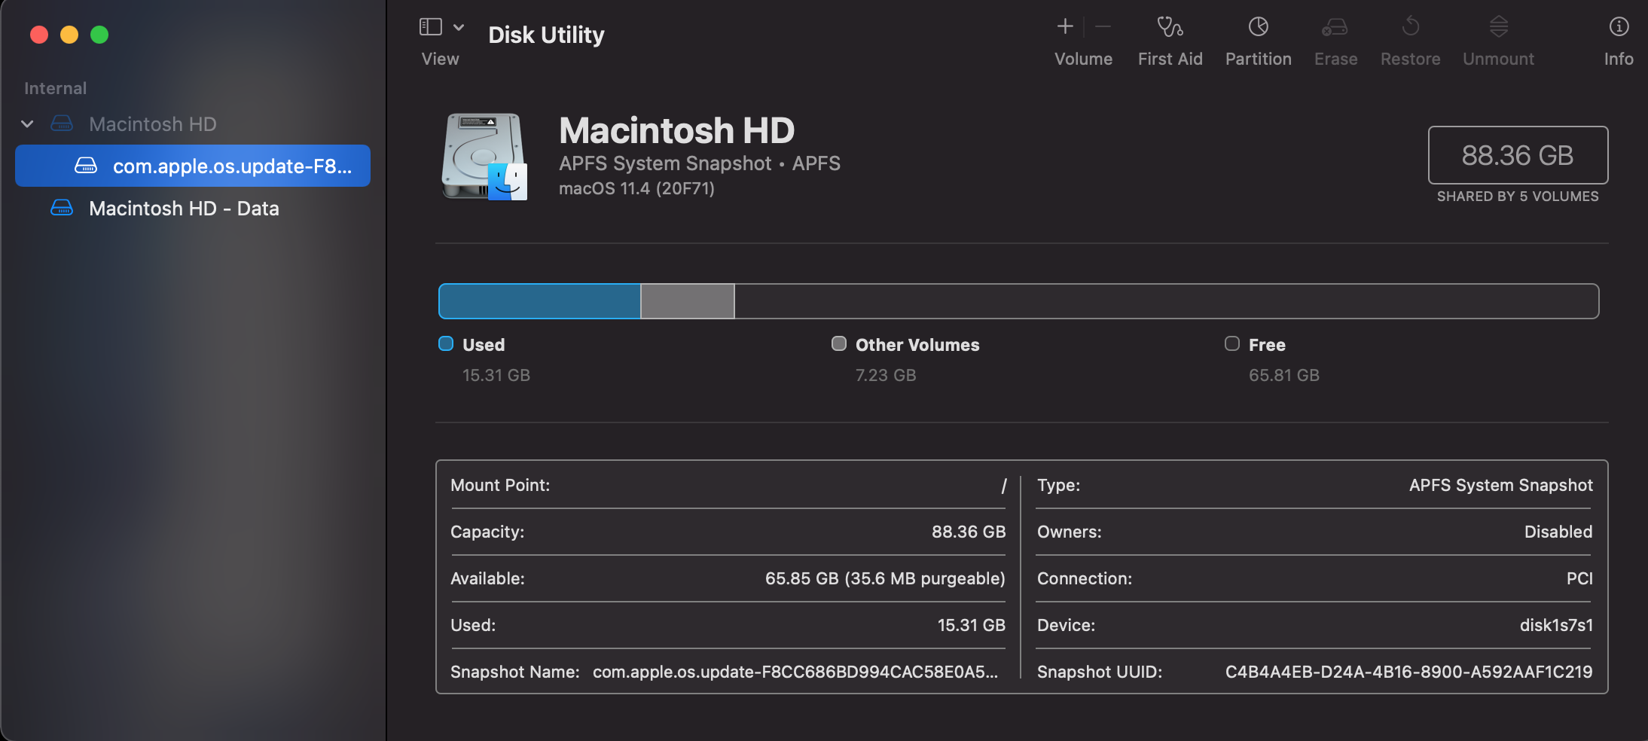Image resolution: width=1648 pixels, height=741 pixels.
Task: Click the Macintosh HD volume title
Action: 676,130
